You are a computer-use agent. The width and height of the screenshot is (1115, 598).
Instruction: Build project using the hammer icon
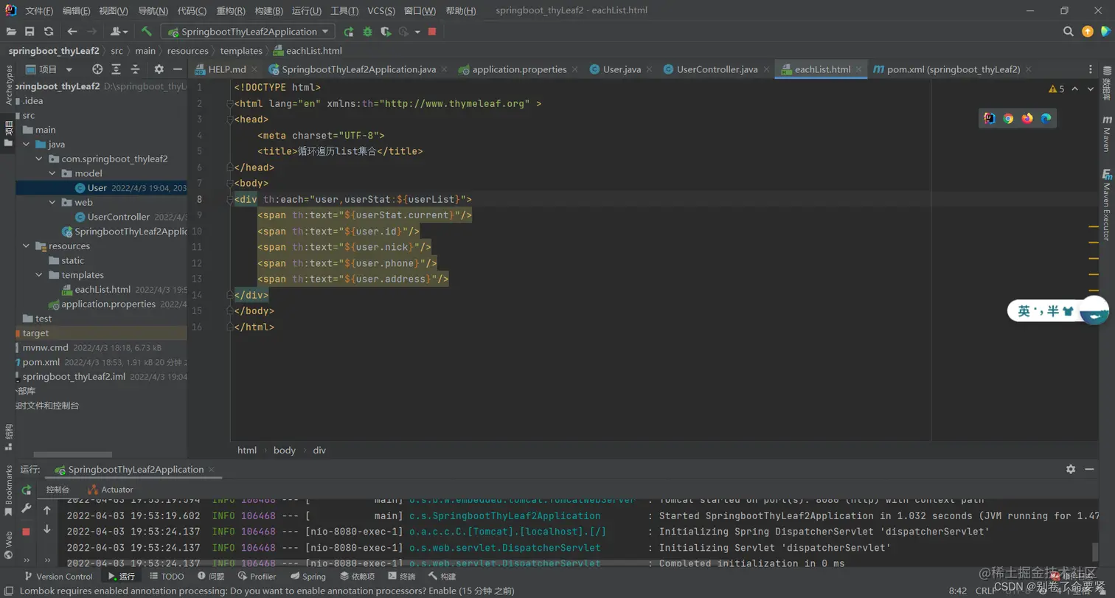pyautogui.click(x=147, y=32)
